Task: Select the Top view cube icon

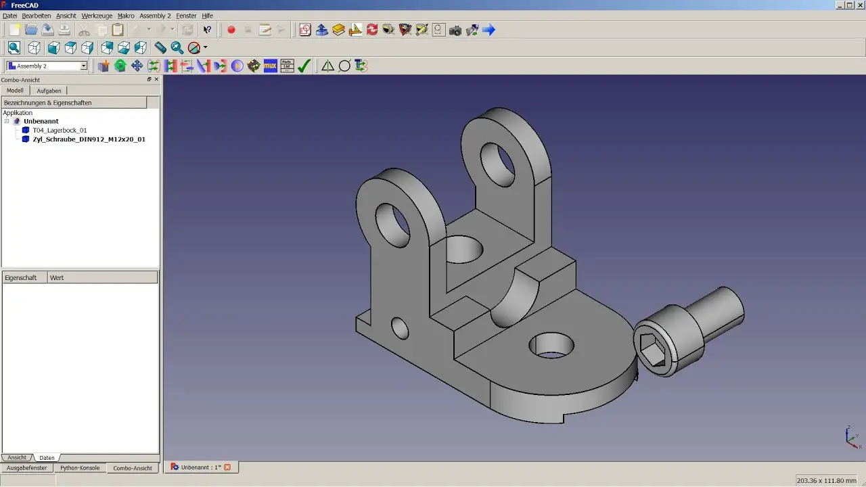Action: pyautogui.click(x=70, y=47)
